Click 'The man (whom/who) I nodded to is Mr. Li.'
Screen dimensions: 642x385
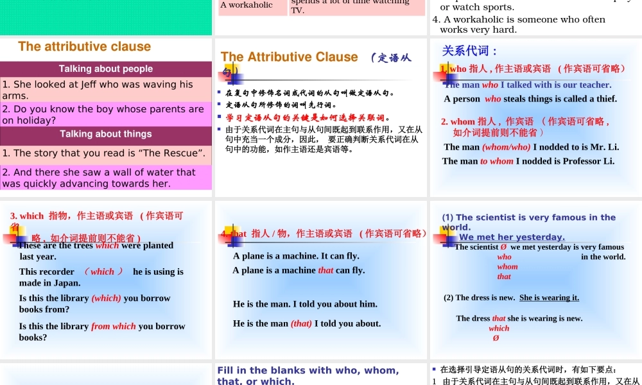pyautogui.click(x=531, y=147)
